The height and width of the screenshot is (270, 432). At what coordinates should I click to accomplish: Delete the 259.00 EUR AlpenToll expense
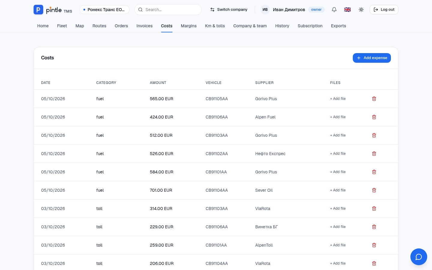coord(374,245)
